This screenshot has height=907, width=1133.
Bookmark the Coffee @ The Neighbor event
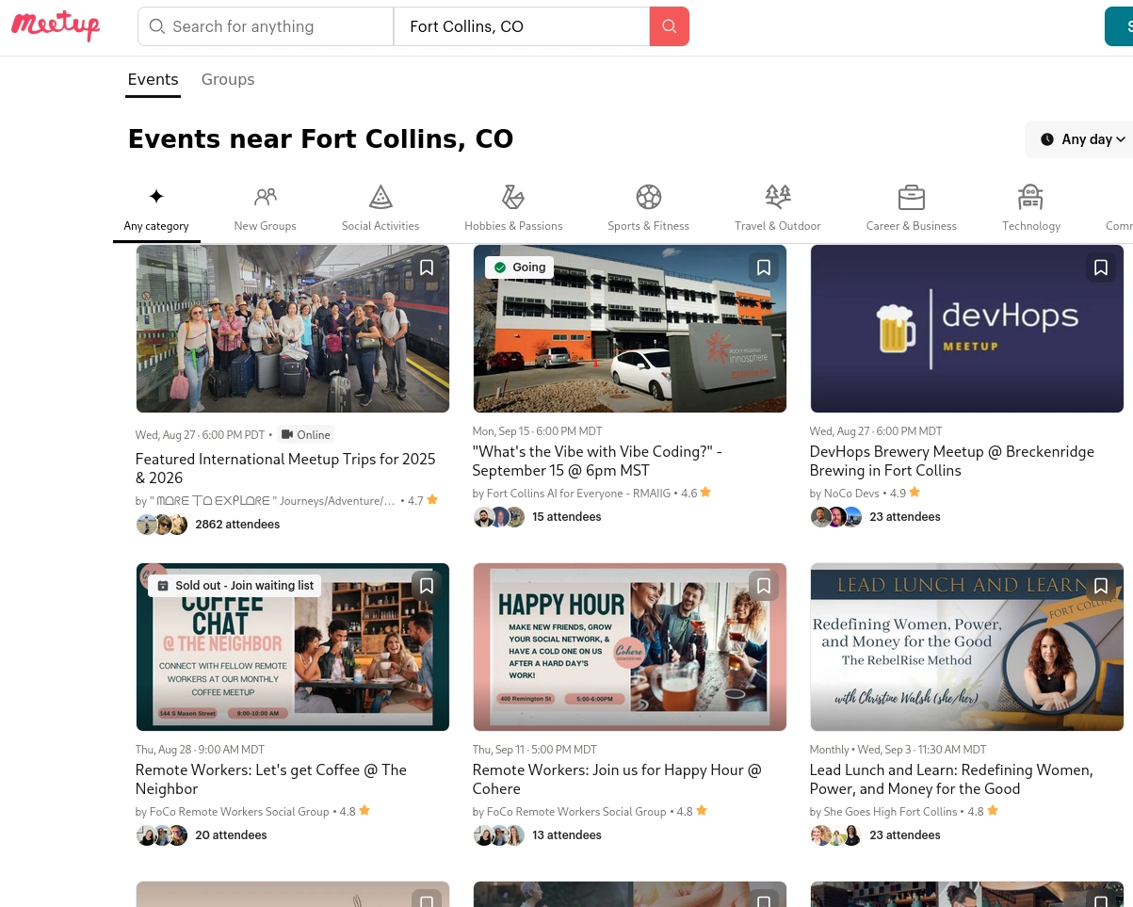427,586
